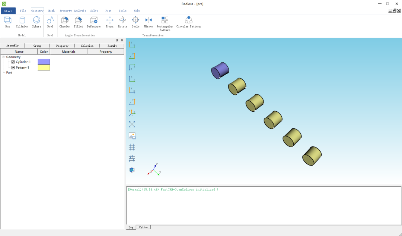The image size is (402, 236).
Task: Open the Help ribbon tab
Action: [x=137, y=11]
